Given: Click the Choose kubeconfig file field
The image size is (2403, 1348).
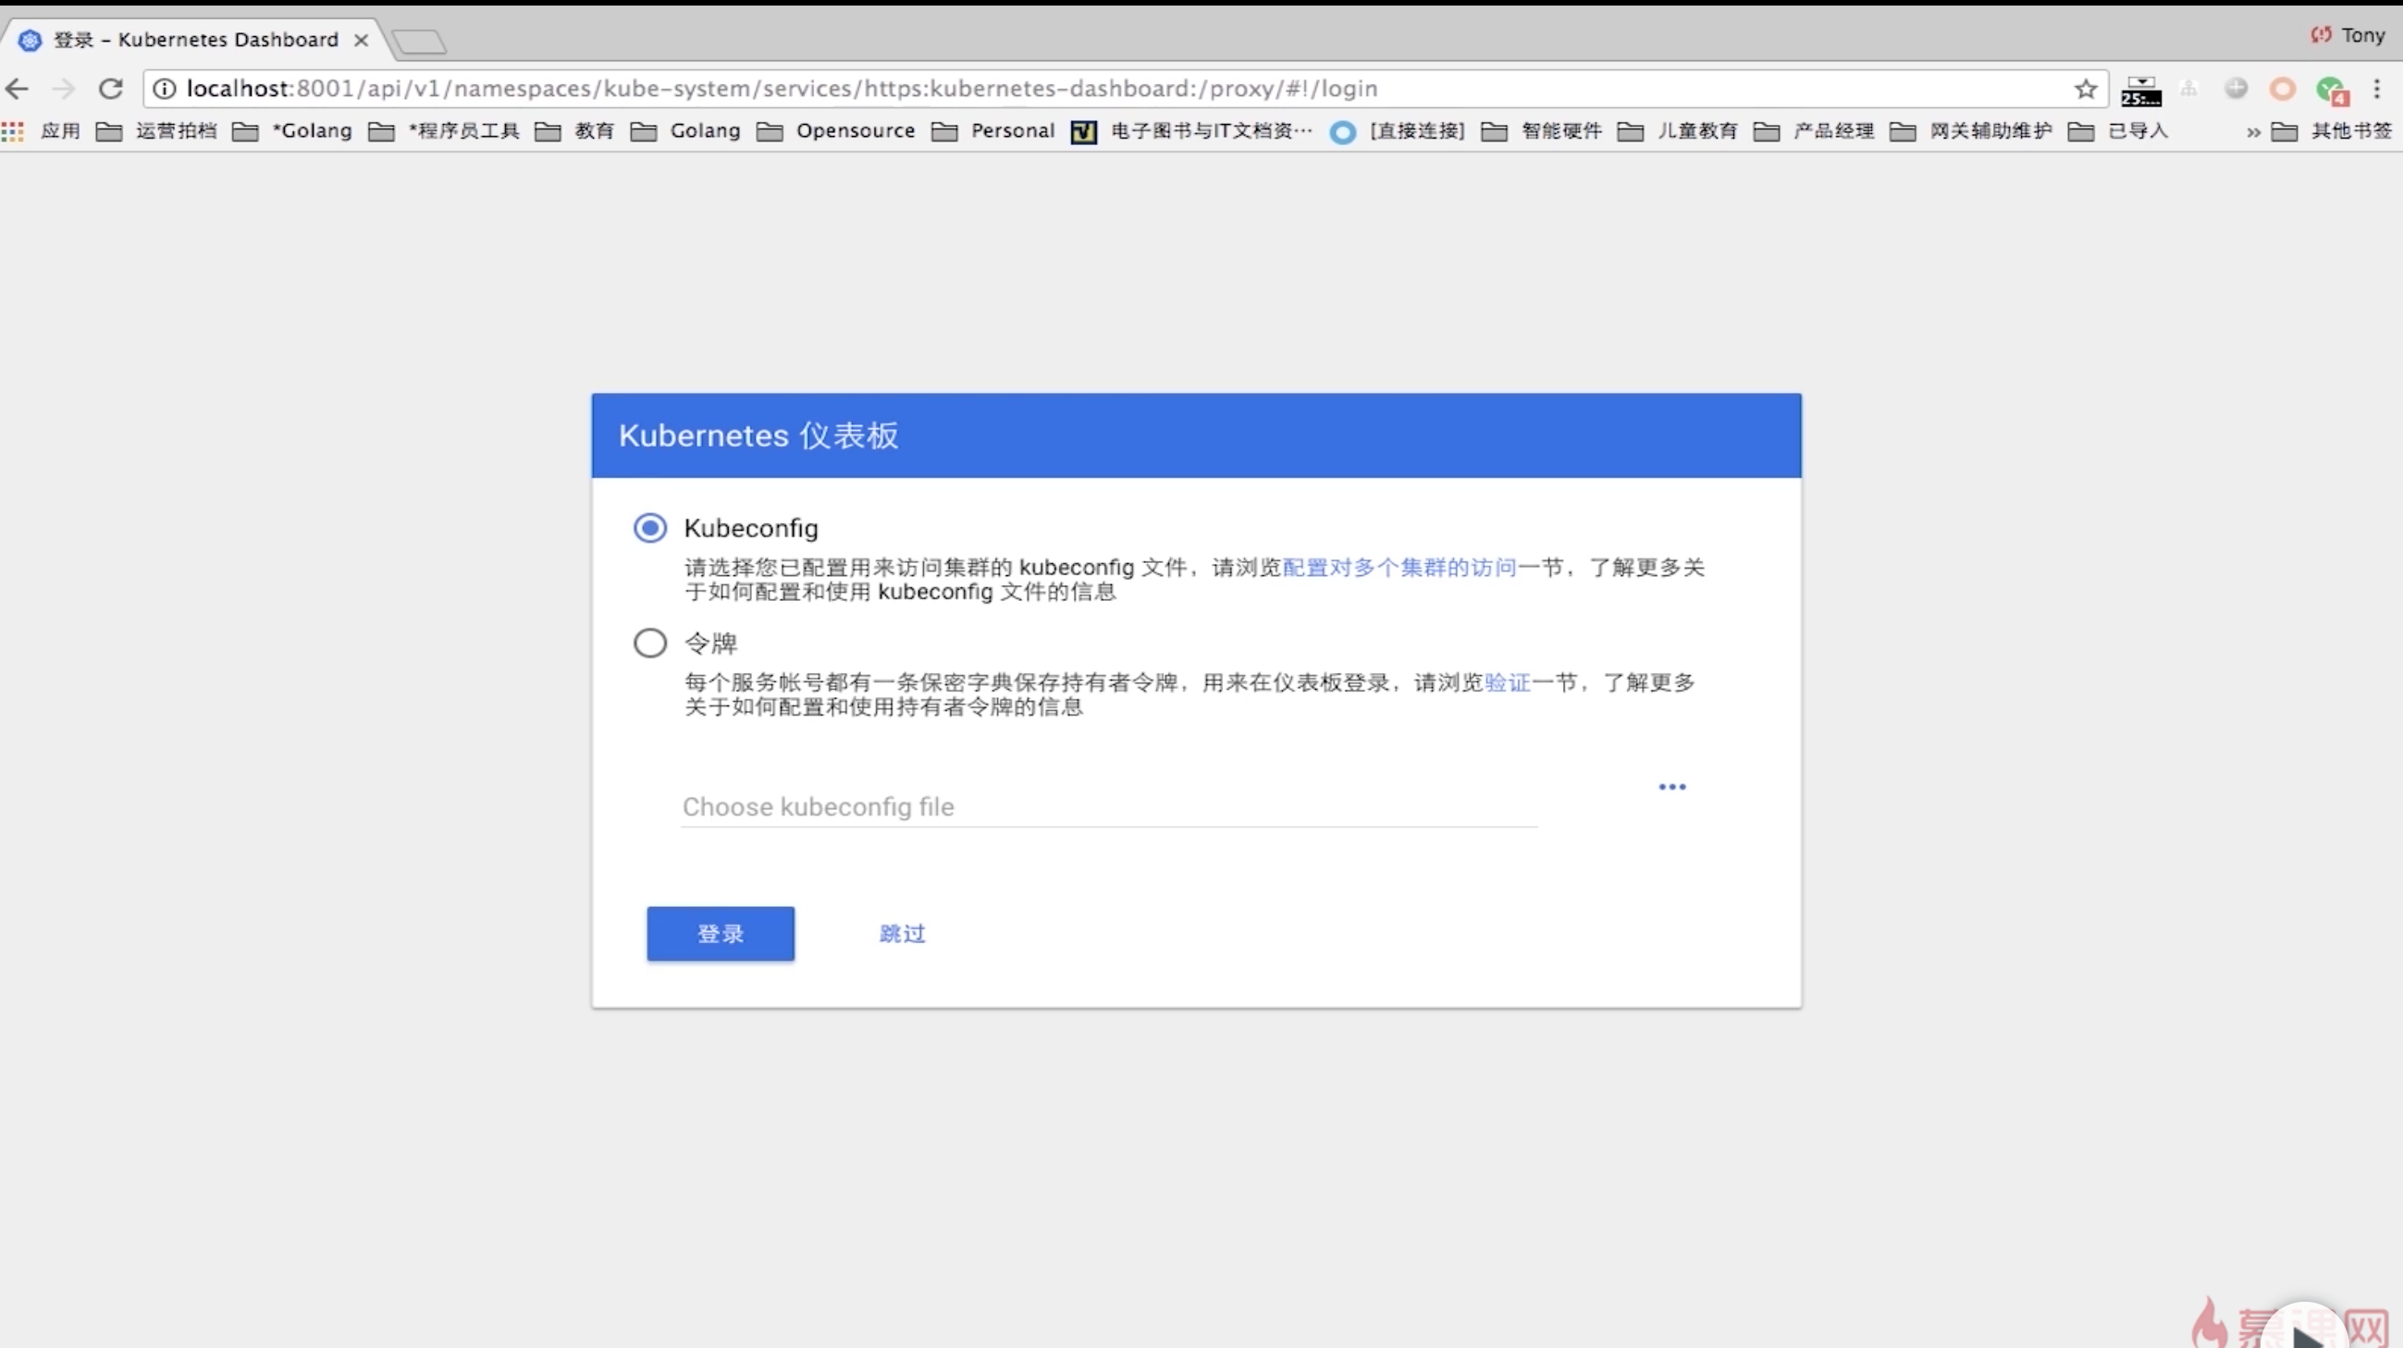Looking at the screenshot, I should pyautogui.click(x=1108, y=806).
